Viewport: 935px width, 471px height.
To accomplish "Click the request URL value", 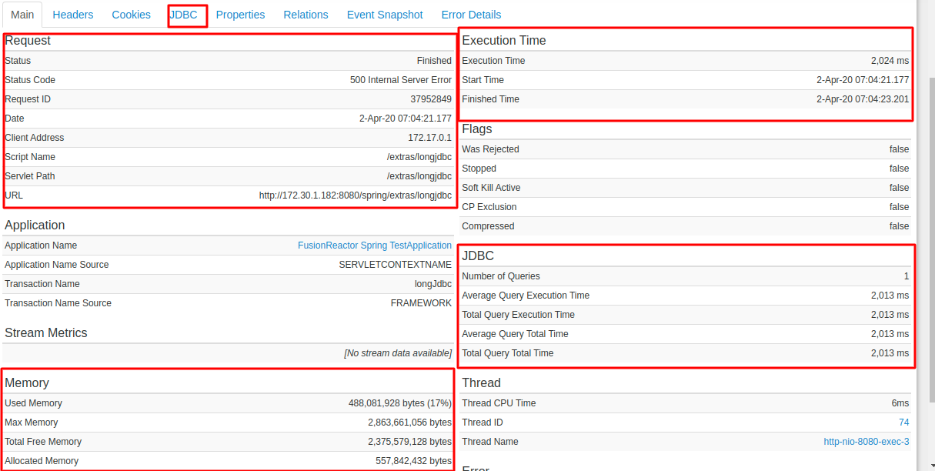I will click(356, 195).
